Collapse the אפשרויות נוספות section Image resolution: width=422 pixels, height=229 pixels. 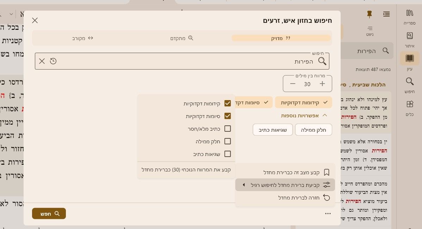click(304, 116)
